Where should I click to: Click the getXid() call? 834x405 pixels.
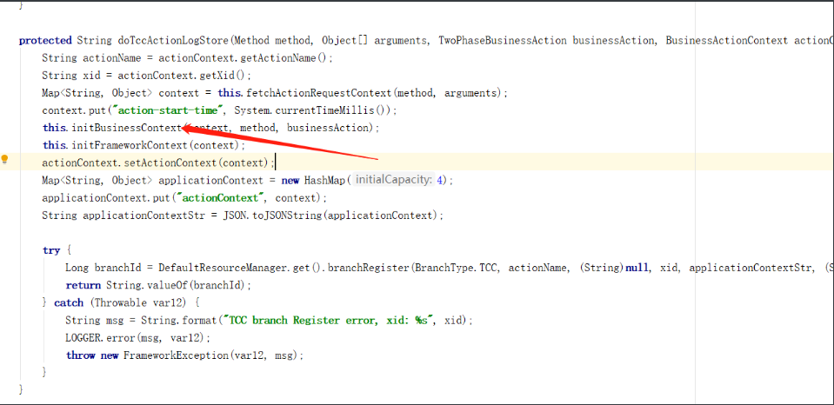[x=223, y=76]
